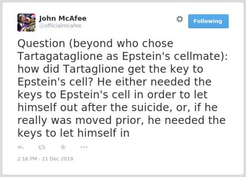Unfollow using the blue Following button
Screen dimensions: 246x177
[208, 21]
